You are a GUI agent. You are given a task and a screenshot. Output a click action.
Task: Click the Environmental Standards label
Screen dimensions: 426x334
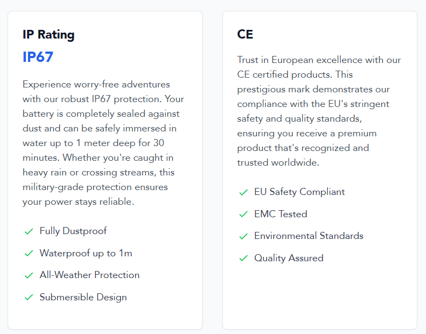click(x=308, y=236)
